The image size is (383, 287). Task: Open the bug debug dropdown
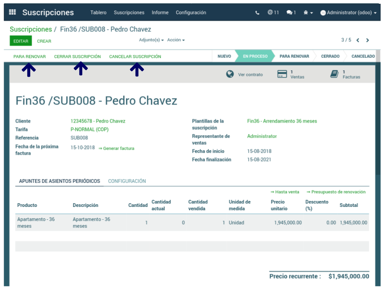click(308, 13)
